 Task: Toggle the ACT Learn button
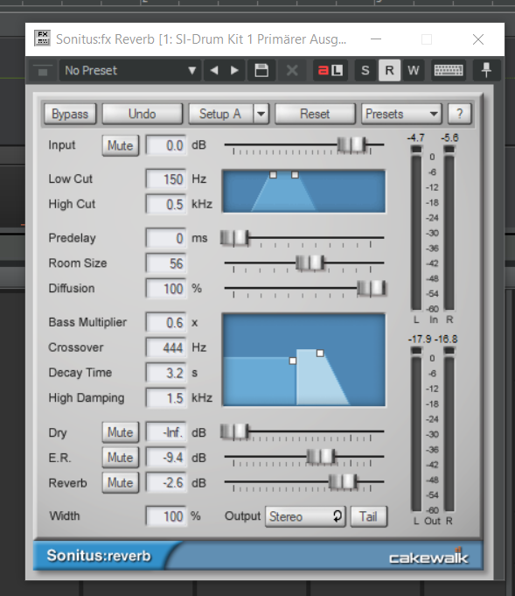click(331, 70)
